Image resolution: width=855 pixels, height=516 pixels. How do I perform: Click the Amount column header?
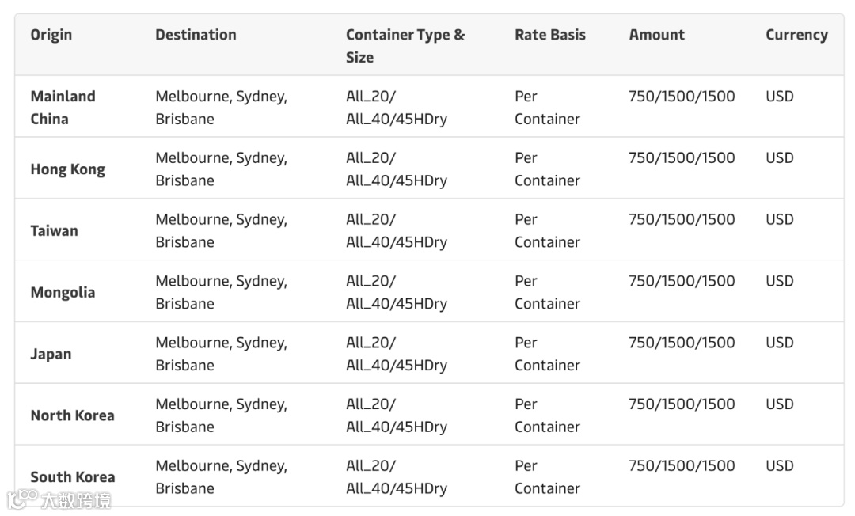tap(656, 35)
